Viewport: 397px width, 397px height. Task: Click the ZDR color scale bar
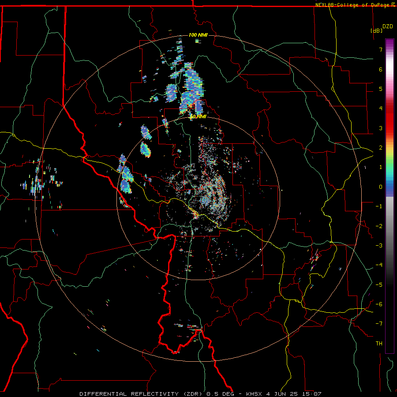pos(390,196)
